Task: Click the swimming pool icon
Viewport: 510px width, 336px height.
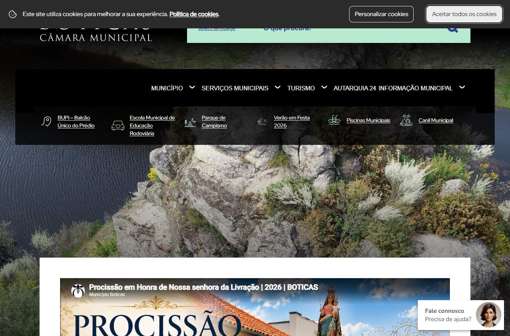Action: (334, 120)
